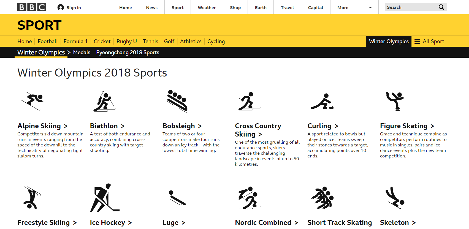Click the Biathlon description about target shooting
469x229 pixels.
pyautogui.click(x=120, y=142)
